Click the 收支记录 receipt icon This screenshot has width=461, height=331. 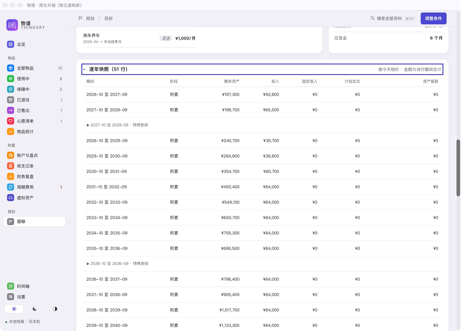pos(11,166)
